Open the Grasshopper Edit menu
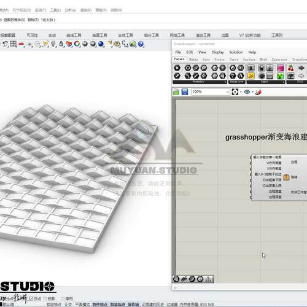The width and height of the screenshot is (307, 307). point(190,52)
